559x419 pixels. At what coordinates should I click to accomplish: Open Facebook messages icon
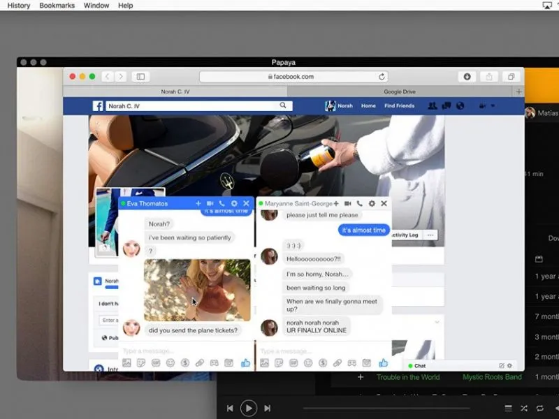coord(447,106)
